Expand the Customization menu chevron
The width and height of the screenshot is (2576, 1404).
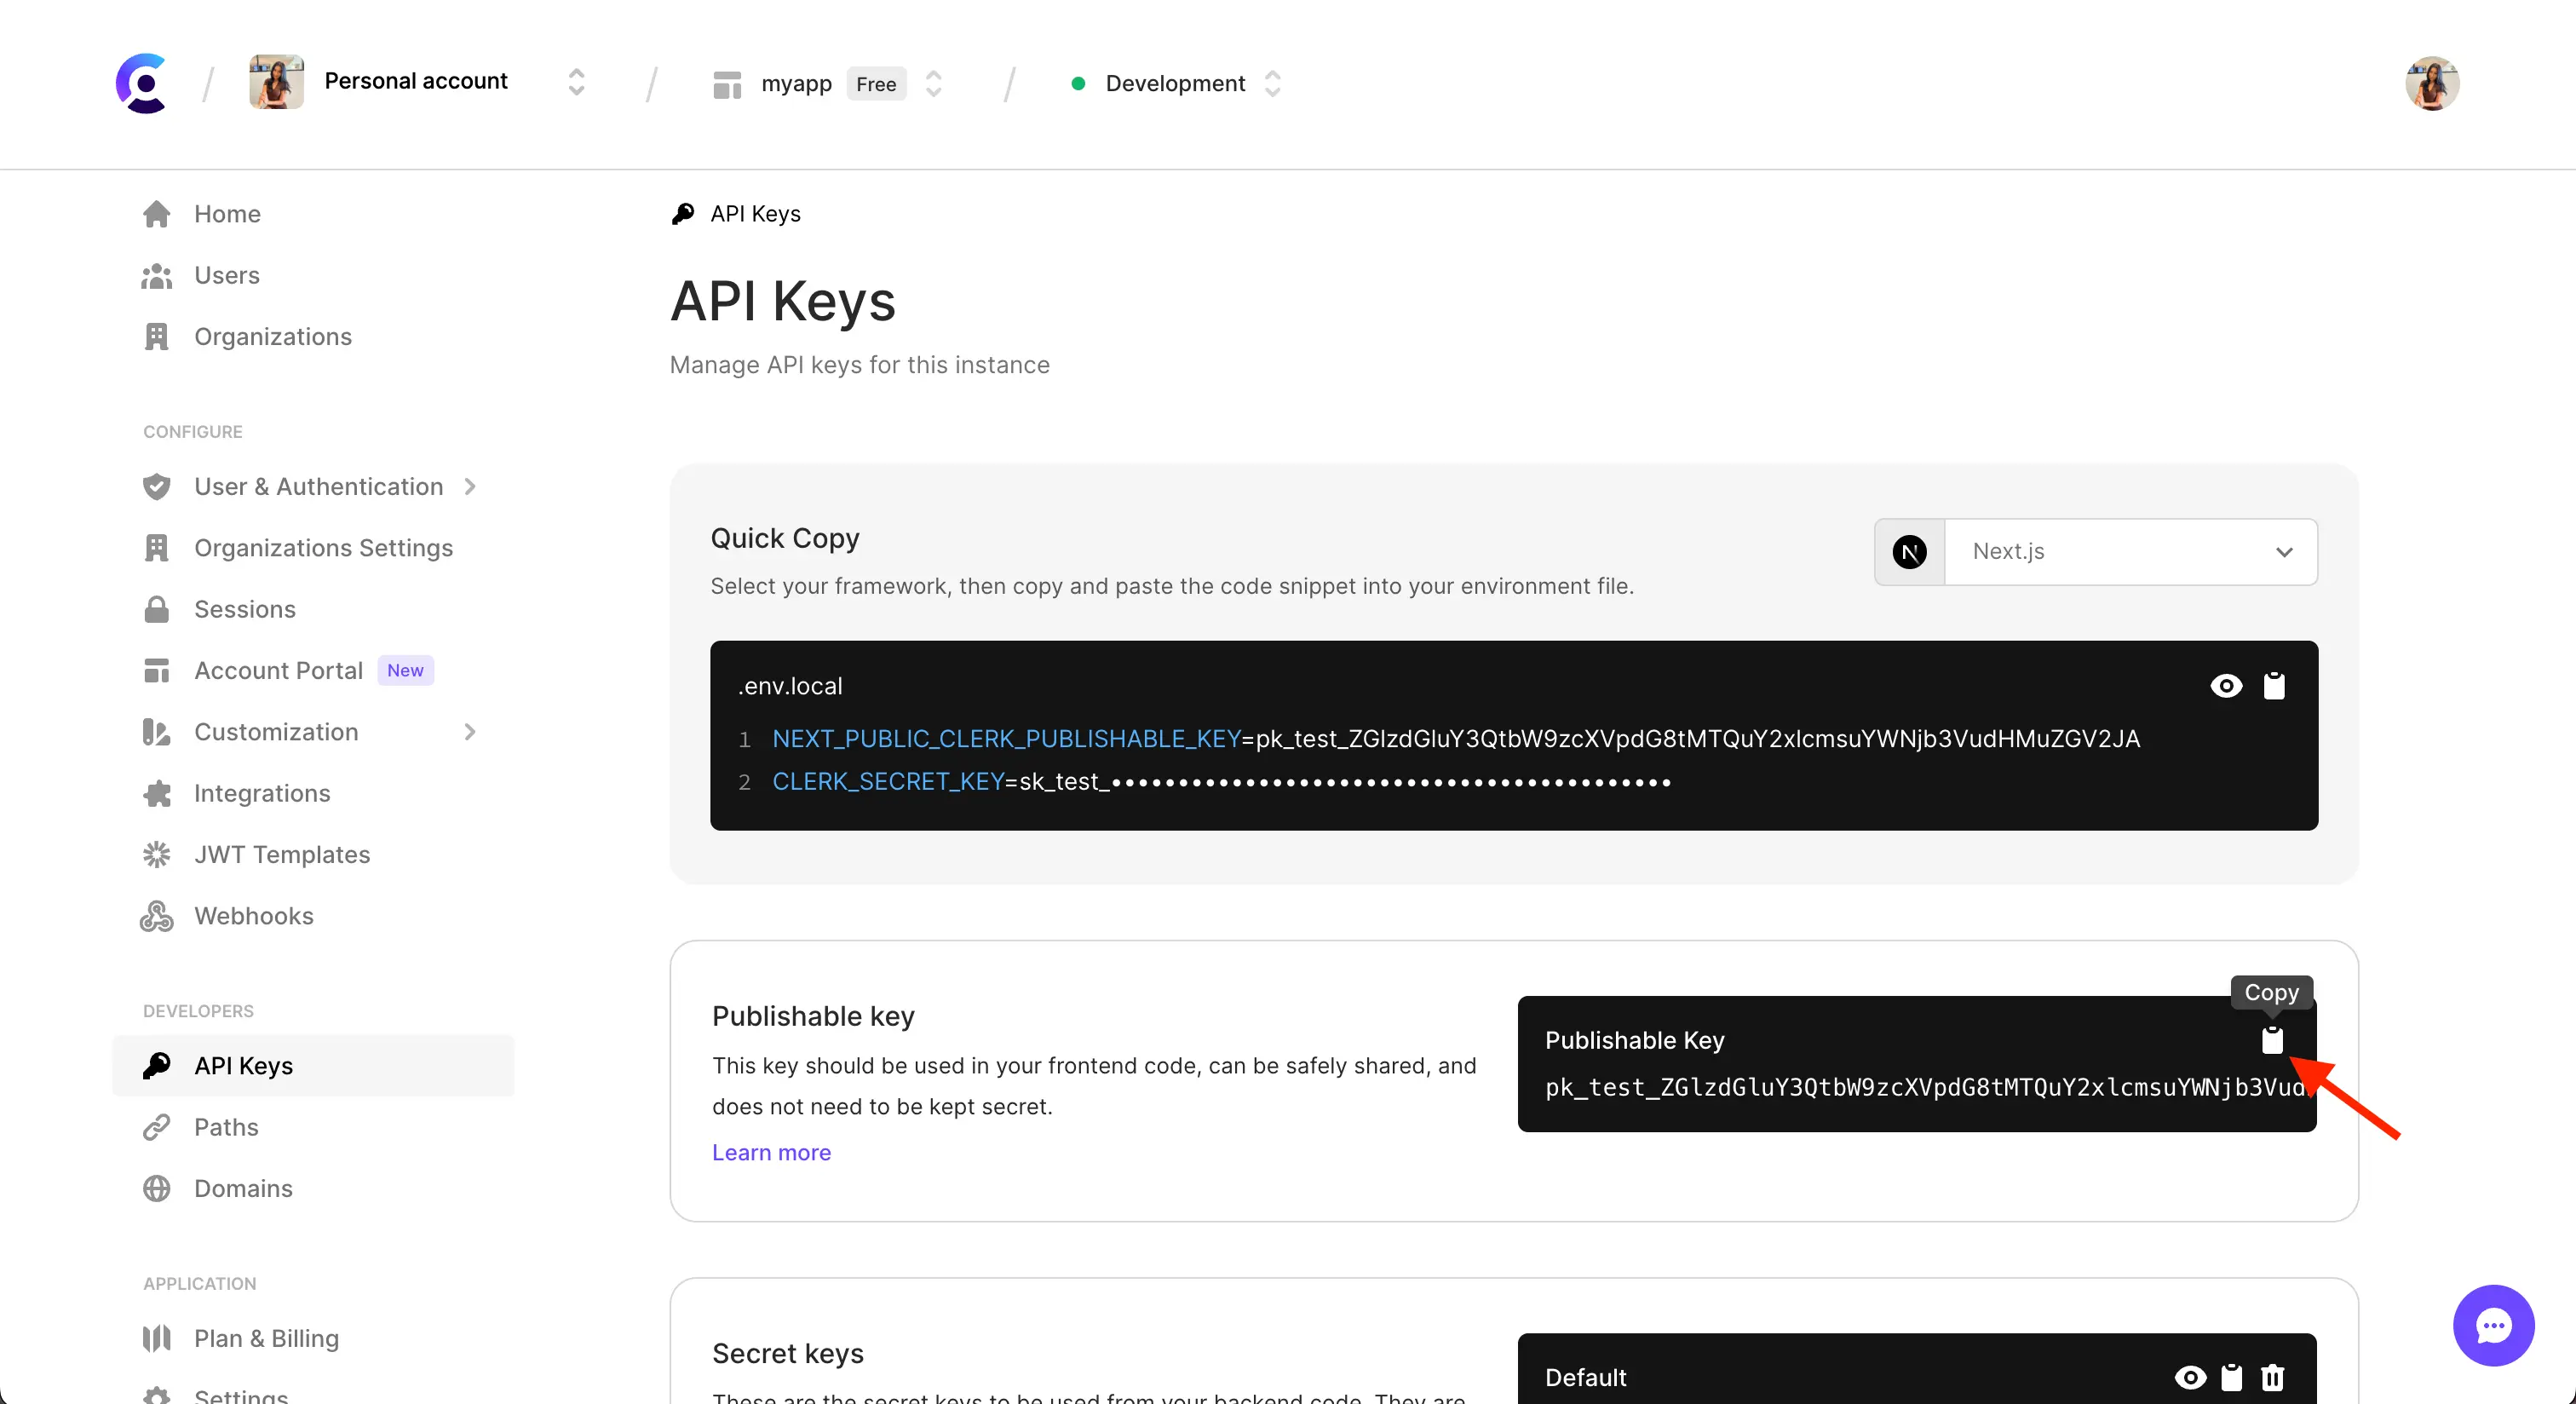[x=470, y=732]
